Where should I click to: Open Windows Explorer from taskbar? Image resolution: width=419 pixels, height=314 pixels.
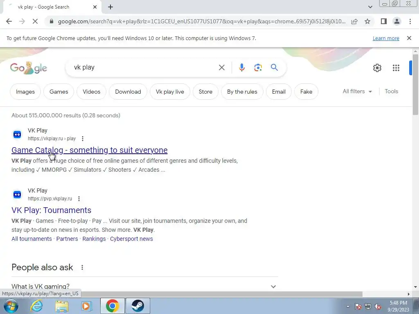coord(62,306)
